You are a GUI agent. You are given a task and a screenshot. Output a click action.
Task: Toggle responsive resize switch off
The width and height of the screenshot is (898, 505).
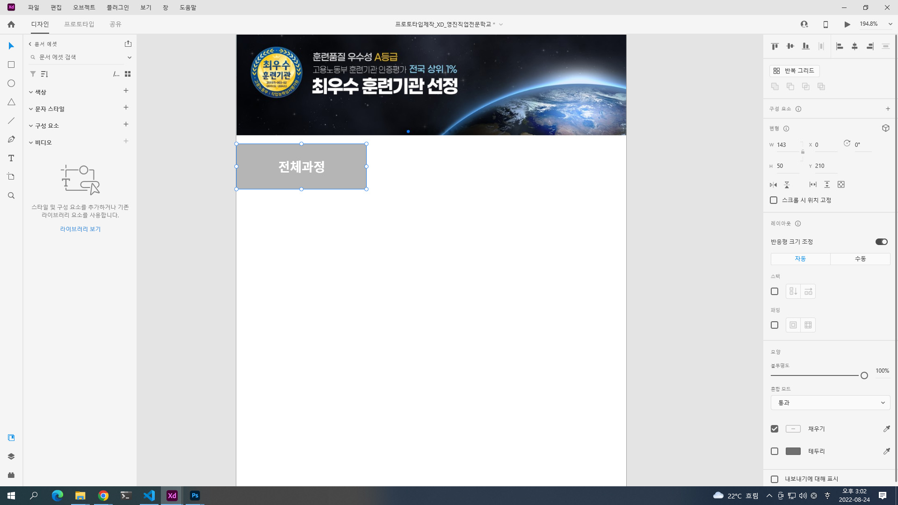click(881, 242)
